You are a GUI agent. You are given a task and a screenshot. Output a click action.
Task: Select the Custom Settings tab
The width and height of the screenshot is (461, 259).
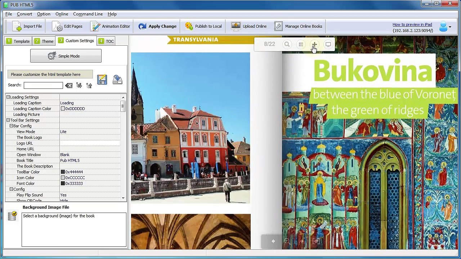[x=76, y=41]
